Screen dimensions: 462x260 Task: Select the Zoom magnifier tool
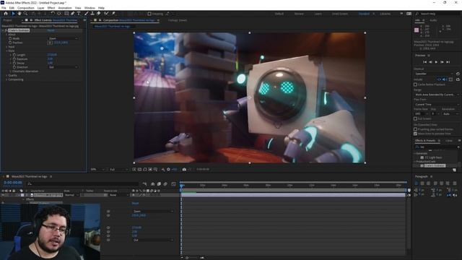tap(26, 14)
